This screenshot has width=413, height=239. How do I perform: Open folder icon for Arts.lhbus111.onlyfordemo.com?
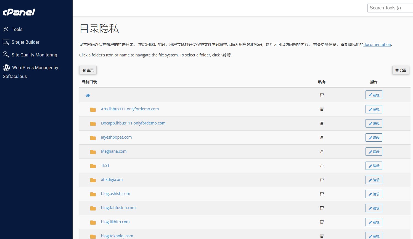pos(93,110)
